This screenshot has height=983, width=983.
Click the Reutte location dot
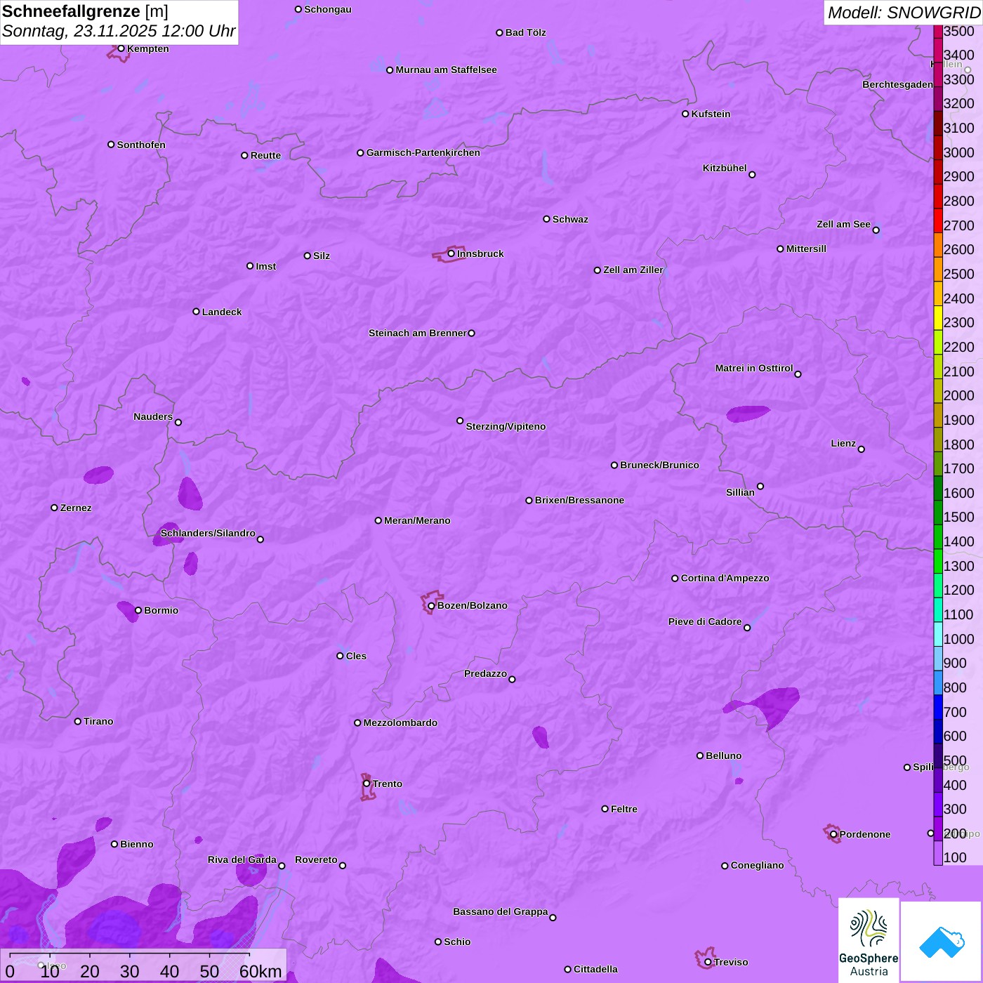click(244, 155)
